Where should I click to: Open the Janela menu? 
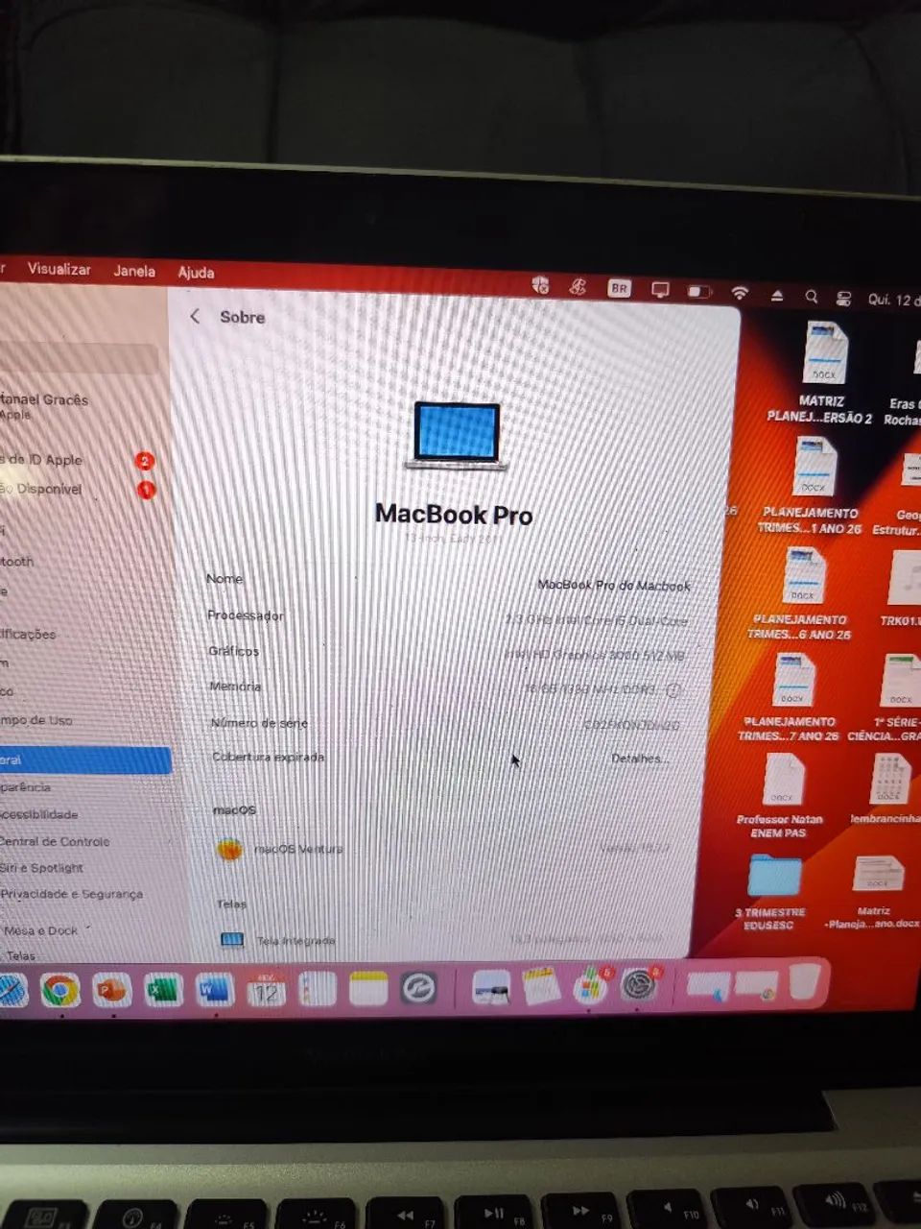[133, 271]
